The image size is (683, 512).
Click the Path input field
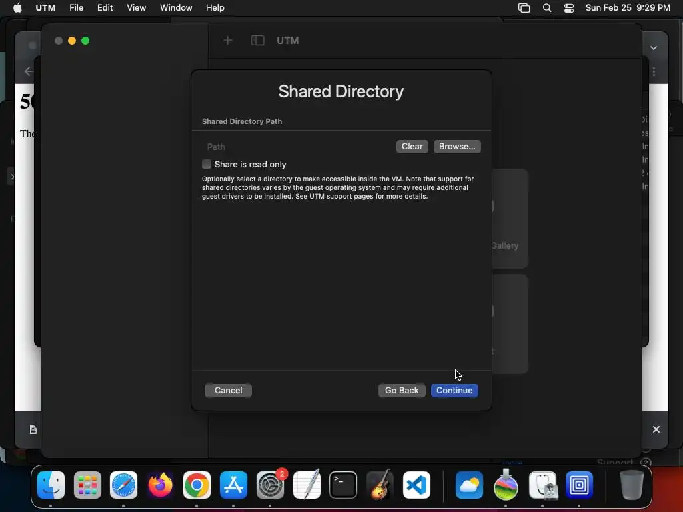(297, 147)
